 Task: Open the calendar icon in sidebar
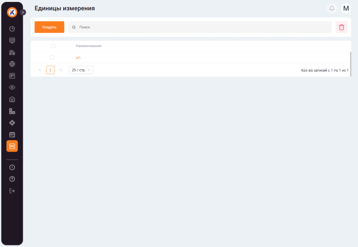pos(12,135)
